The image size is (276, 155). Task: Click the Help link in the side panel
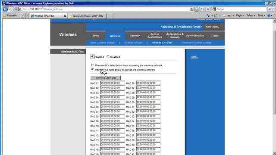tap(194, 57)
